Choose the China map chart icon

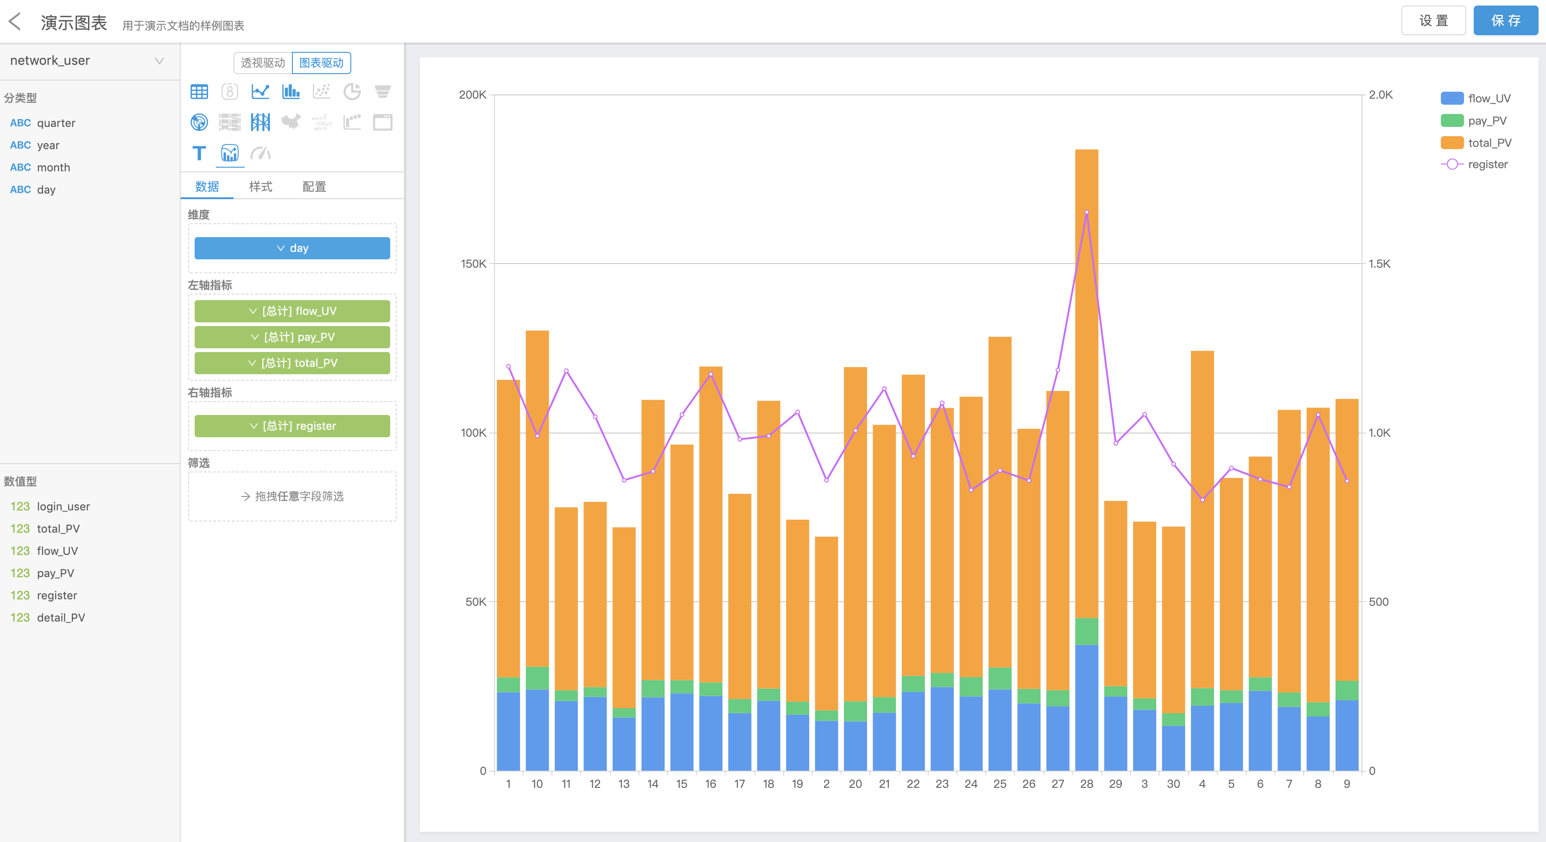pyautogui.click(x=291, y=122)
